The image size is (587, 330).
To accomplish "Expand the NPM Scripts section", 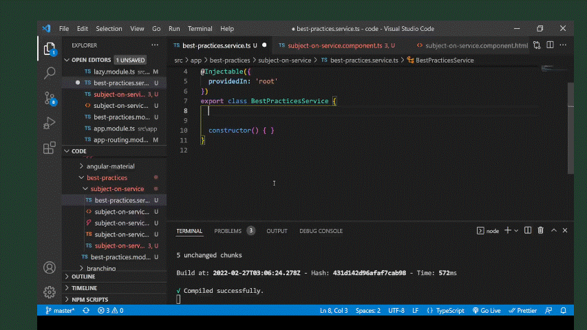I will (x=114, y=299).
